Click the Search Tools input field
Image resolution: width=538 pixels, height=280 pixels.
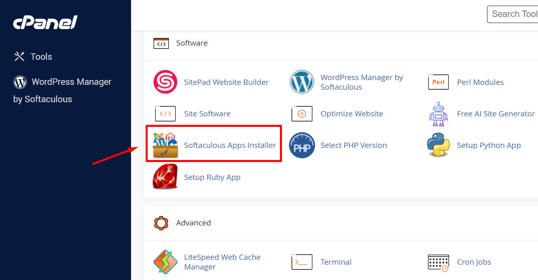(x=513, y=14)
